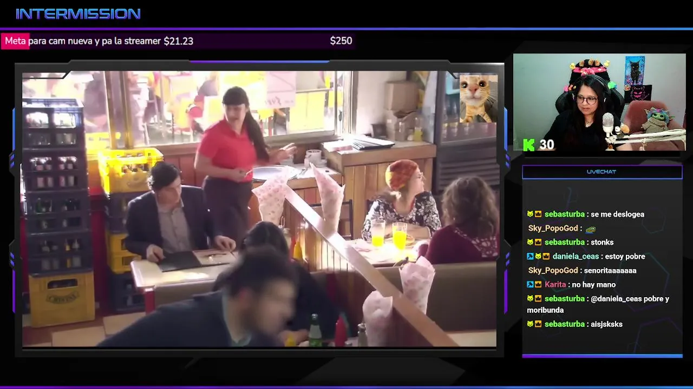This screenshot has height=389, width=693.
Task: Click the cat badge on the 'stonks' message
Action: (530, 243)
